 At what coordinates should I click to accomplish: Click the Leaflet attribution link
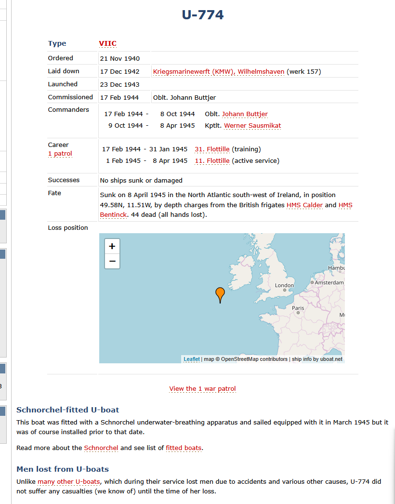[x=192, y=359]
